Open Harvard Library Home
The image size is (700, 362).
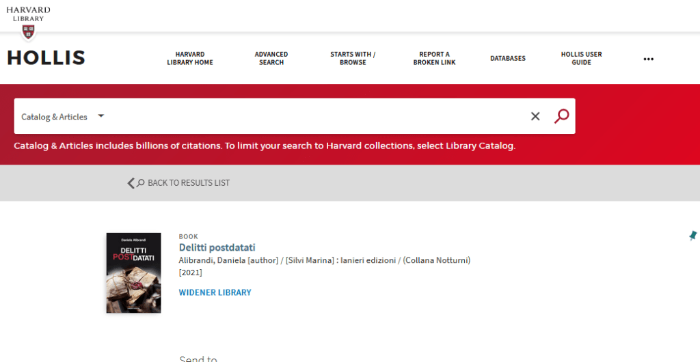pos(190,59)
